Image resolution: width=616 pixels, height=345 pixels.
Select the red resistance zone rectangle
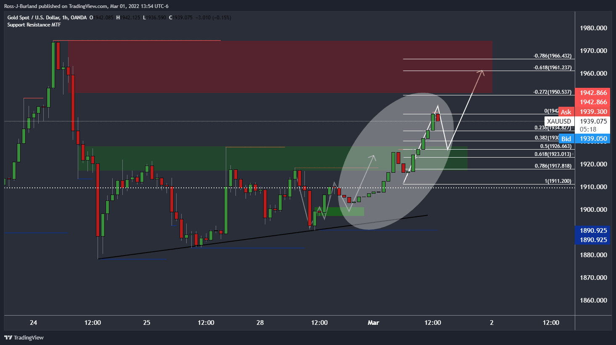click(280, 67)
